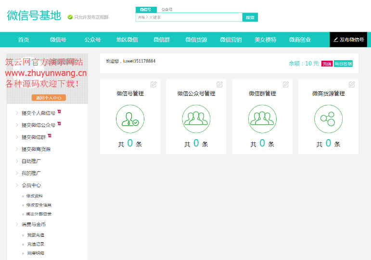The width and height of the screenshot is (371, 260).
Task: Expand the 消费与金币 sidebar section
Action: [33, 224]
